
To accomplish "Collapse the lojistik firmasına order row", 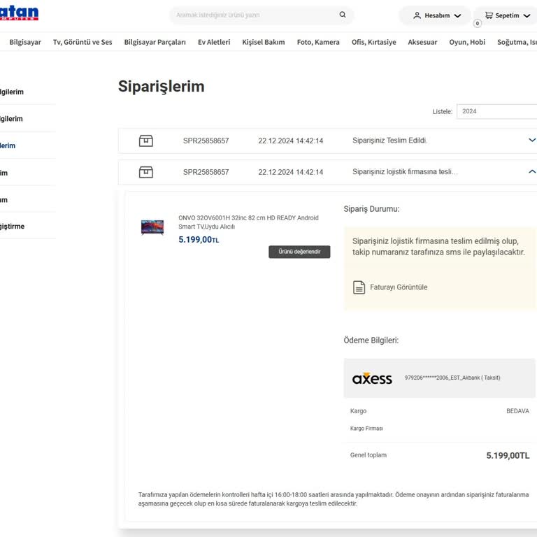I will tap(531, 171).
